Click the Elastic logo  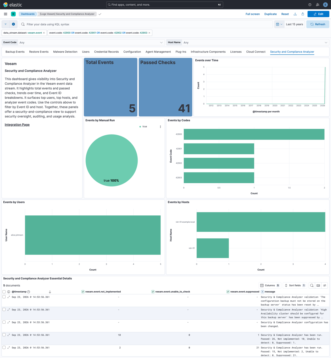click(13, 5)
